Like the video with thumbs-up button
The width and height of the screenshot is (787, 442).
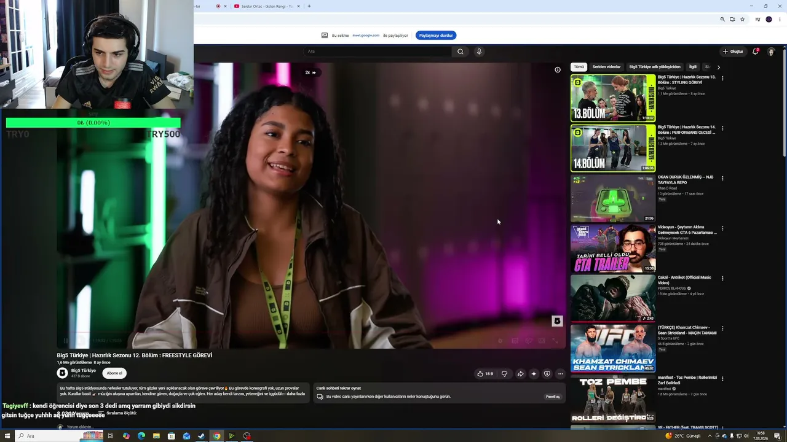click(485, 373)
